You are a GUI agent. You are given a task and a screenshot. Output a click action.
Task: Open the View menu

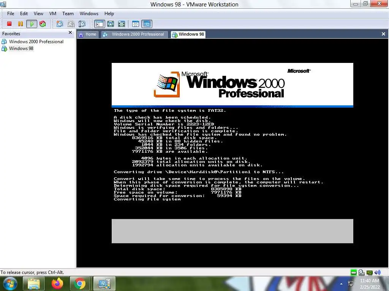point(38,14)
